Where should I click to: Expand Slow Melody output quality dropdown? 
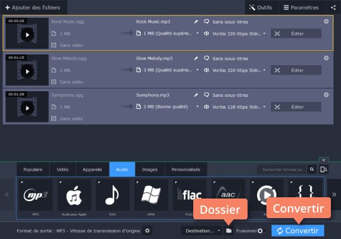[x=198, y=70]
